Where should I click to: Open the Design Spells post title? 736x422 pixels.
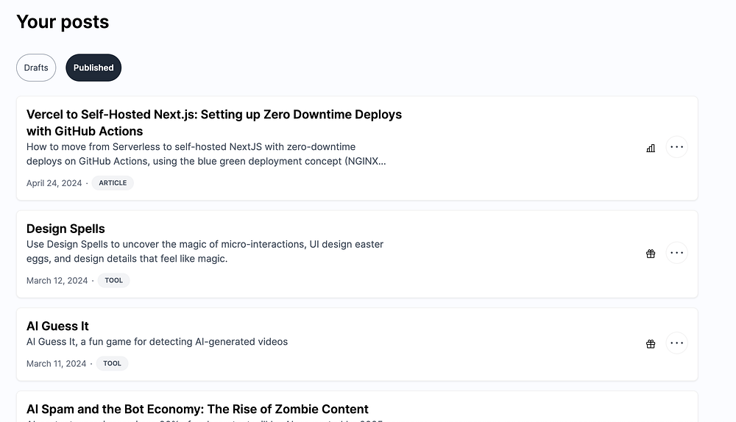click(66, 229)
